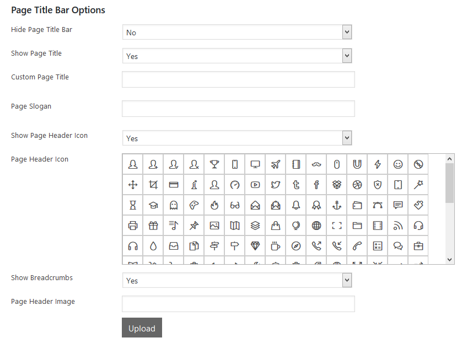Open the Hide Page Title Bar dropdown

[237, 33]
